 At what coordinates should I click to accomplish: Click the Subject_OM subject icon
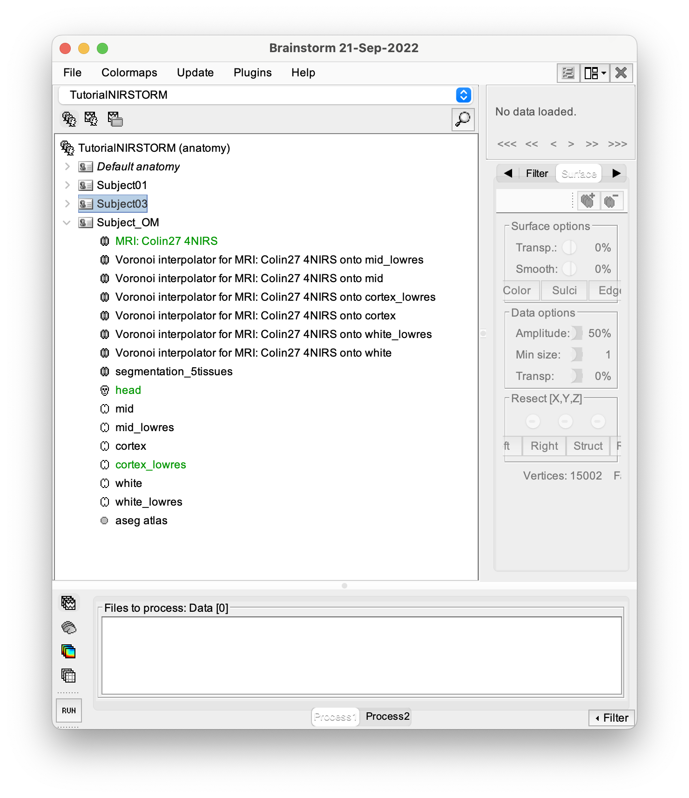click(x=86, y=223)
